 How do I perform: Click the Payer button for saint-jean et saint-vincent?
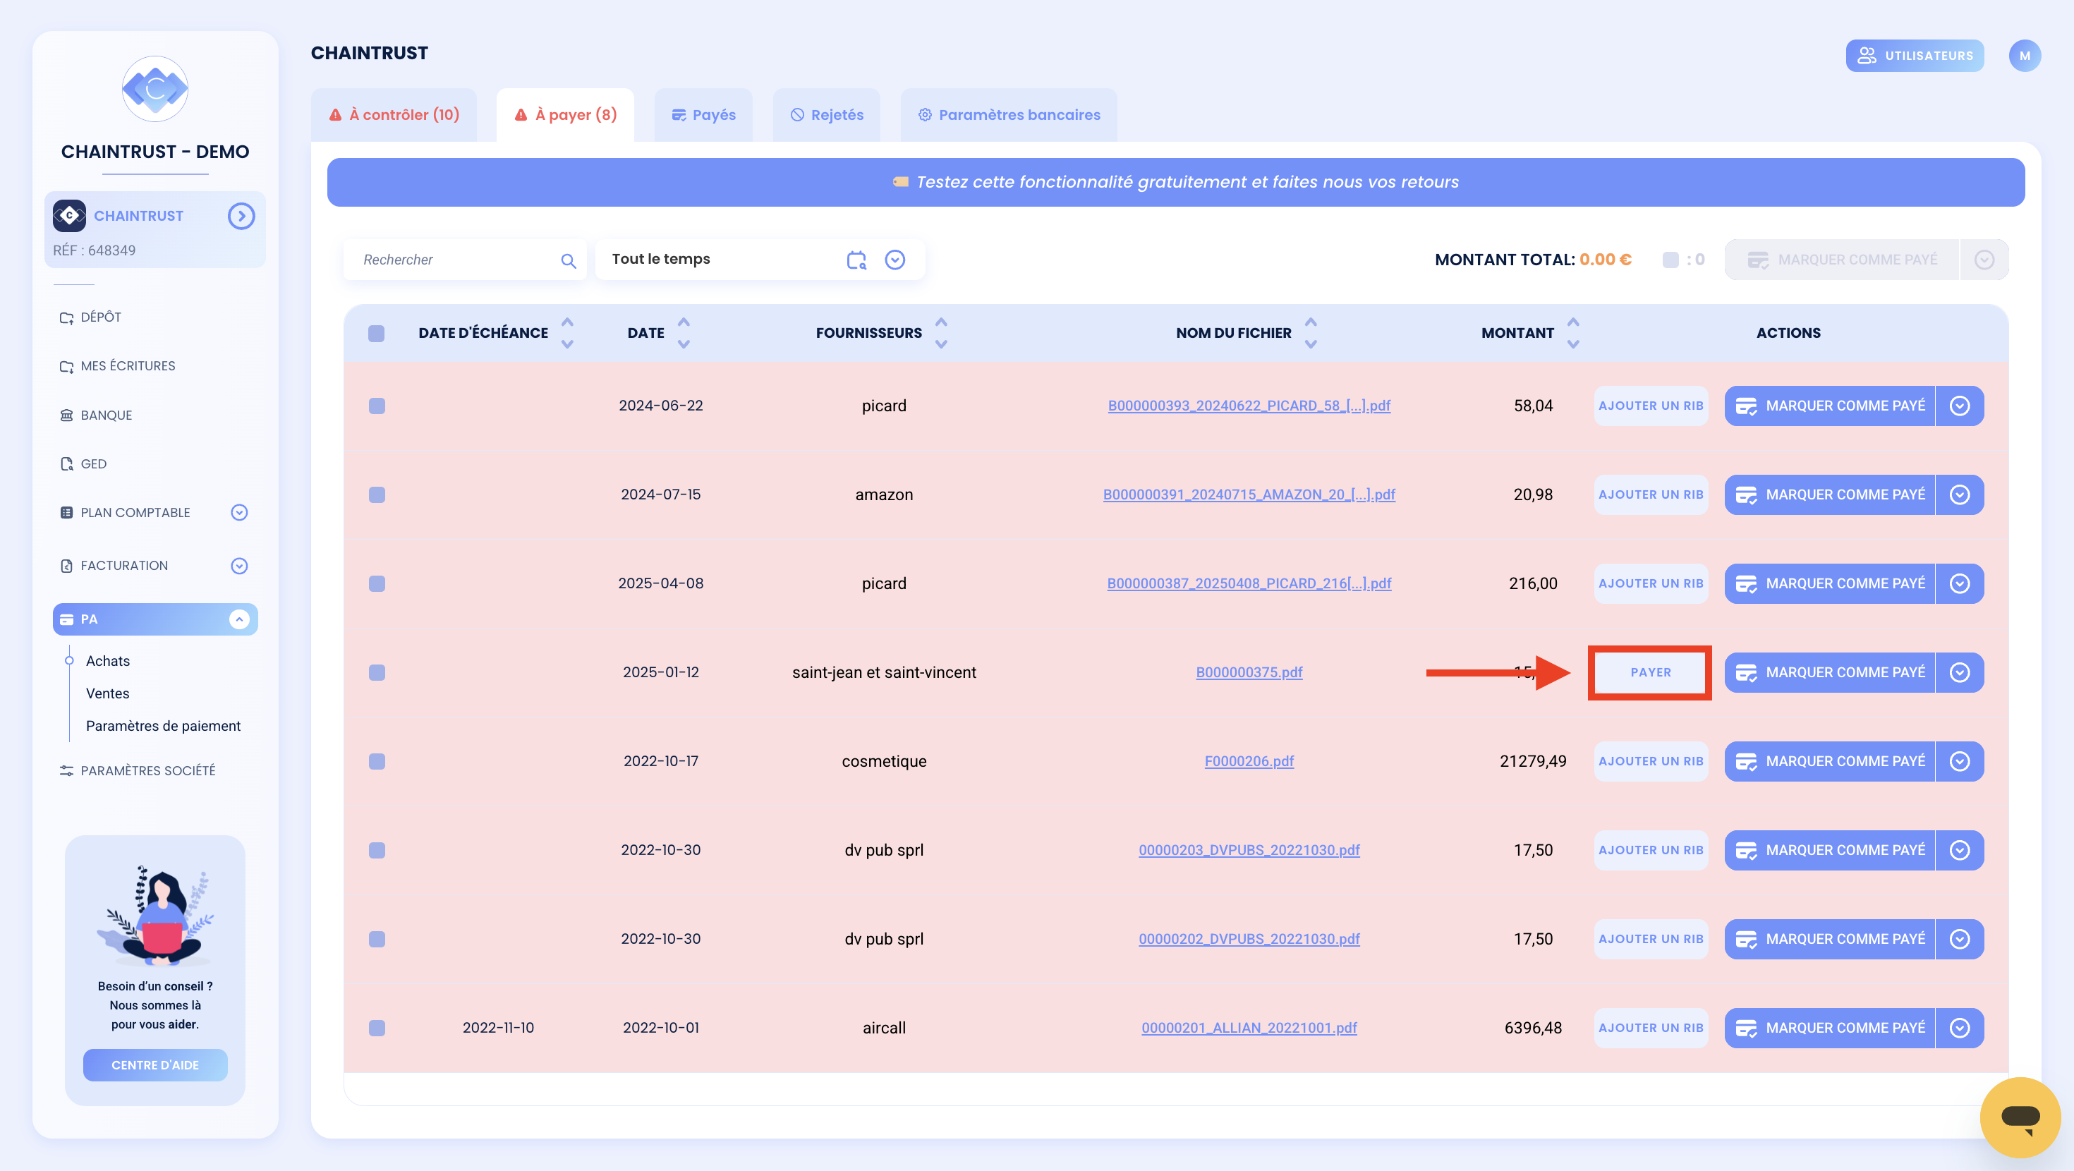click(x=1651, y=672)
